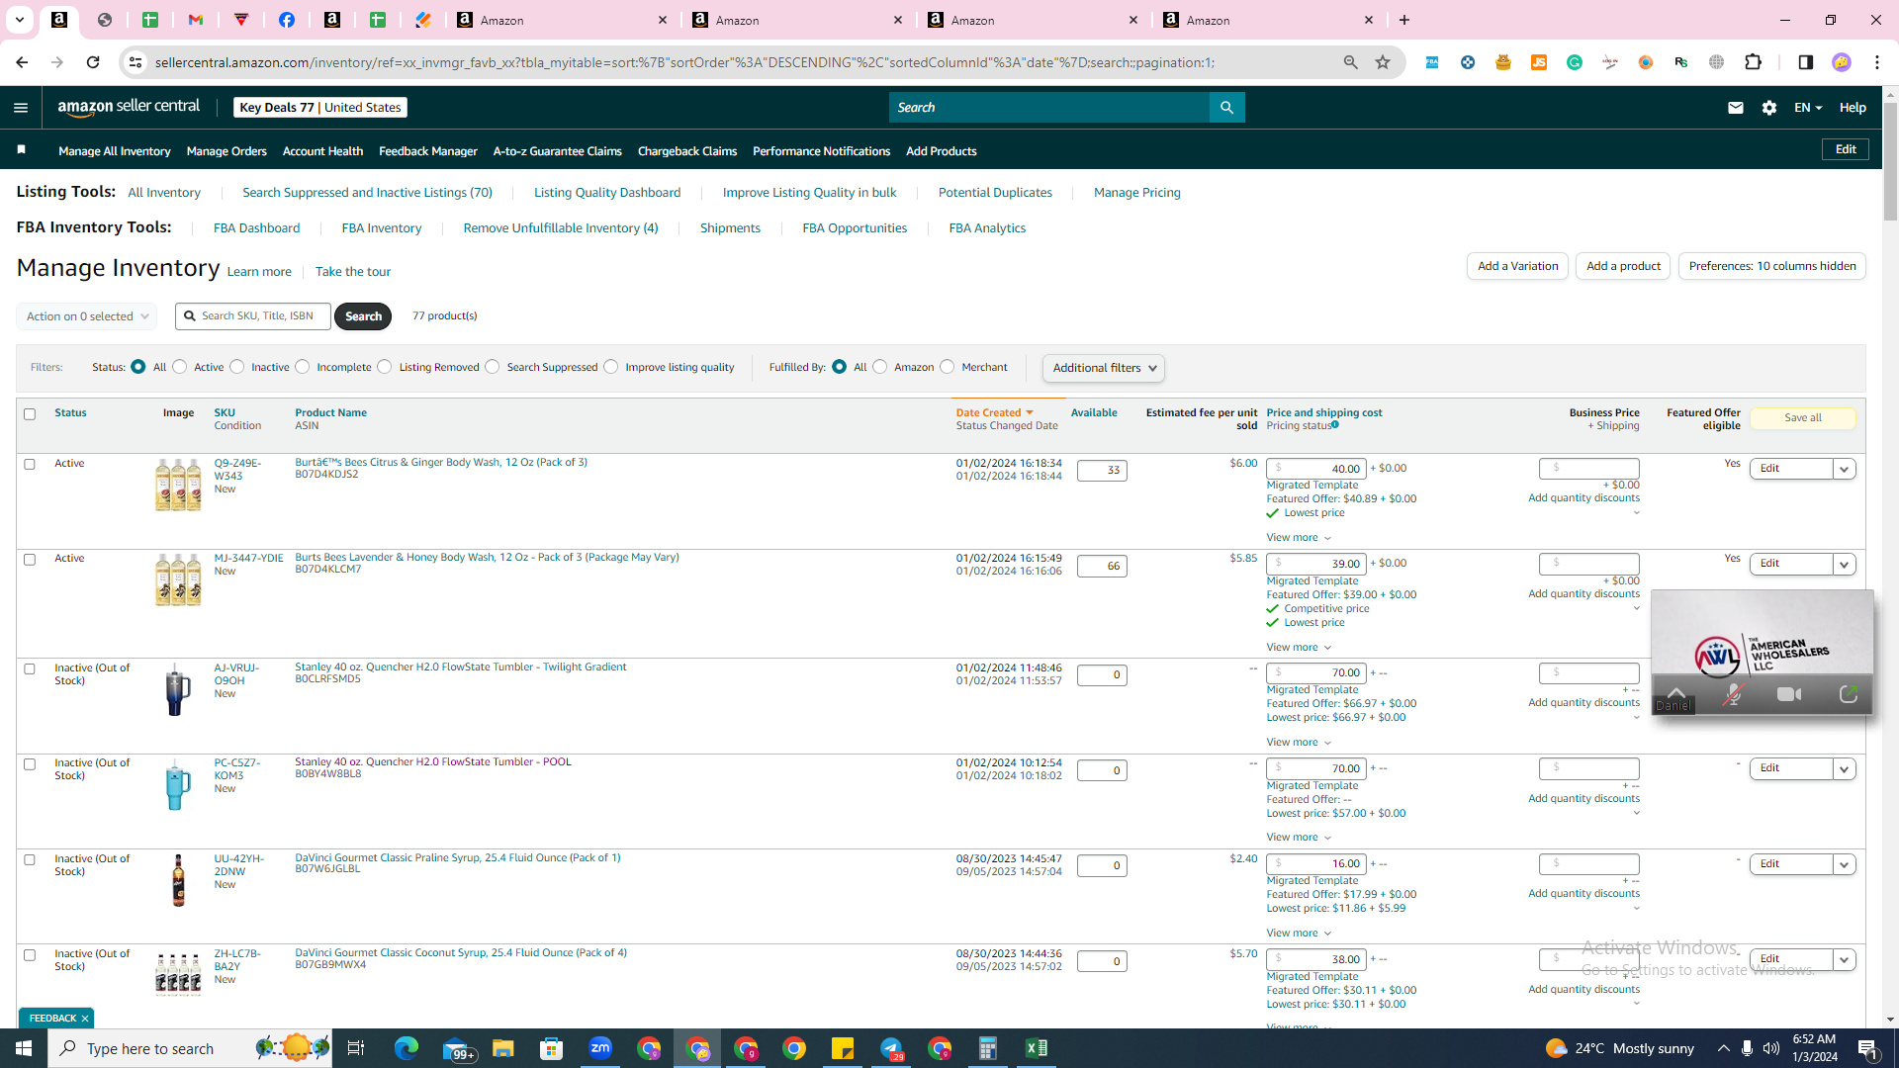
Task: Open a new browser tab with plus icon
Action: pos(1404,20)
